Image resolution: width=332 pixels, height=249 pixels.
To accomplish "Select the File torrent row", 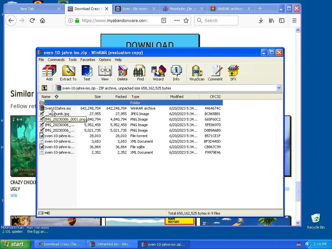I will coord(130,136).
